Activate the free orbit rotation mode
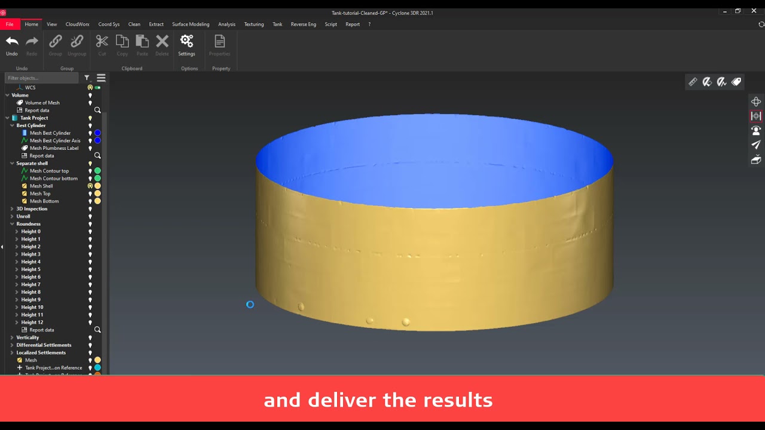 (x=756, y=102)
